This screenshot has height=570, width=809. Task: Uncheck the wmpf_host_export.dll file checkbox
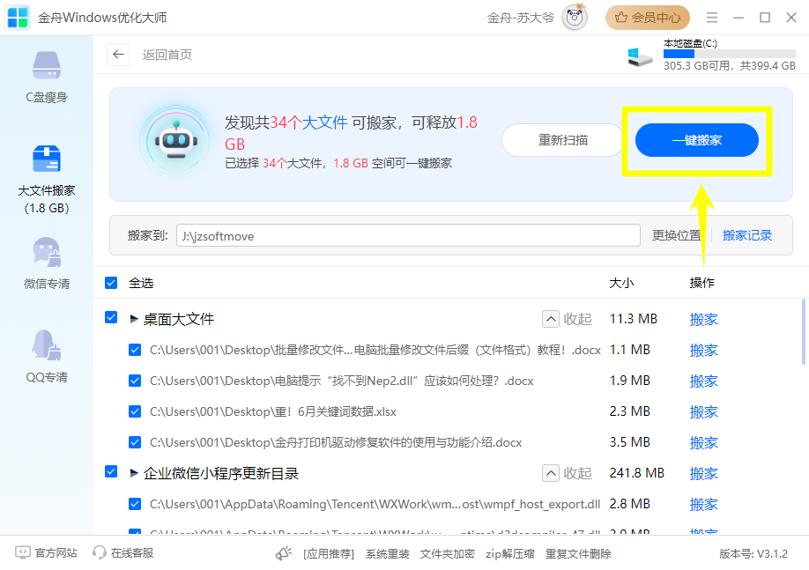135,504
